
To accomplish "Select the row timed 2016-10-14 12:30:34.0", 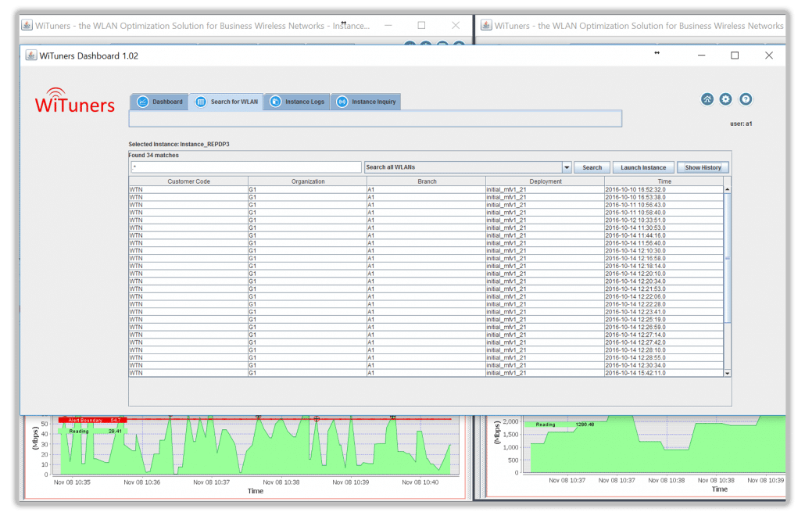I will coord(426,366).
